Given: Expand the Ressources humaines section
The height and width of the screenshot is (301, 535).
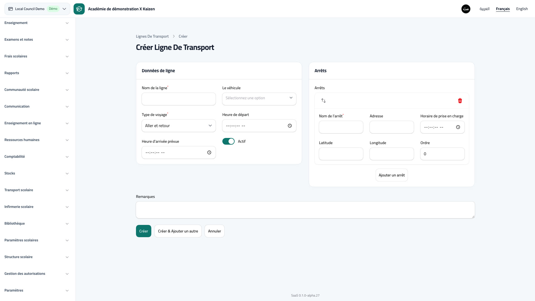Looking at the screenshot, I should pyautogui.click(x=37, y=140).
